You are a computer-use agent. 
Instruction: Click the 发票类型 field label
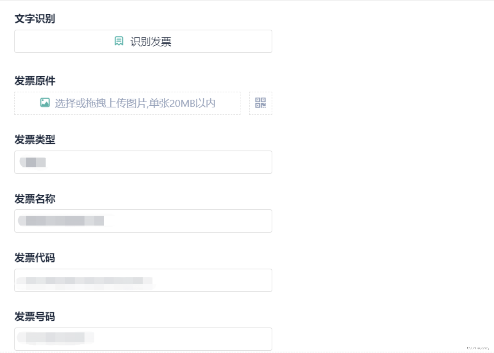35,140
